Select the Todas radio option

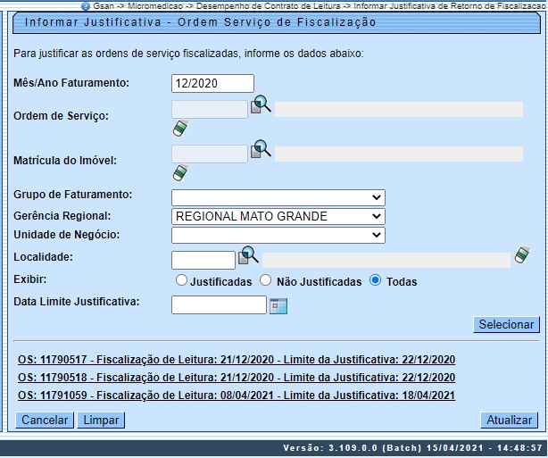pyautogui.click(x=375, y=280)
